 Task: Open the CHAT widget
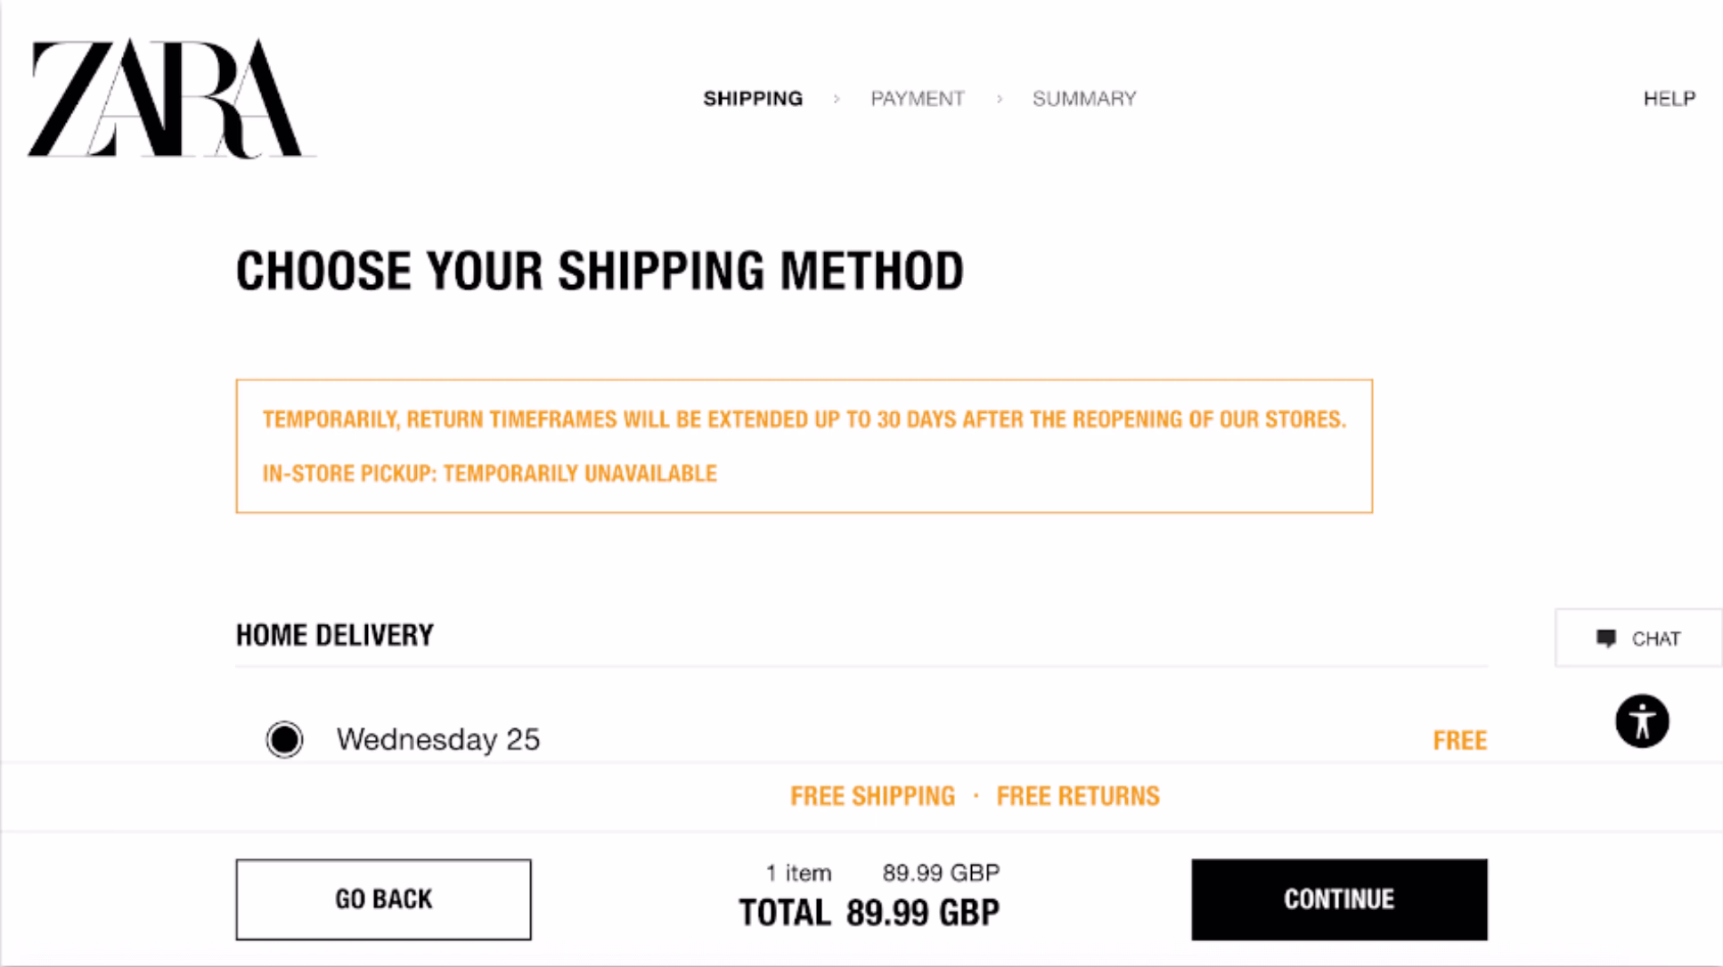click(1638, 638)
